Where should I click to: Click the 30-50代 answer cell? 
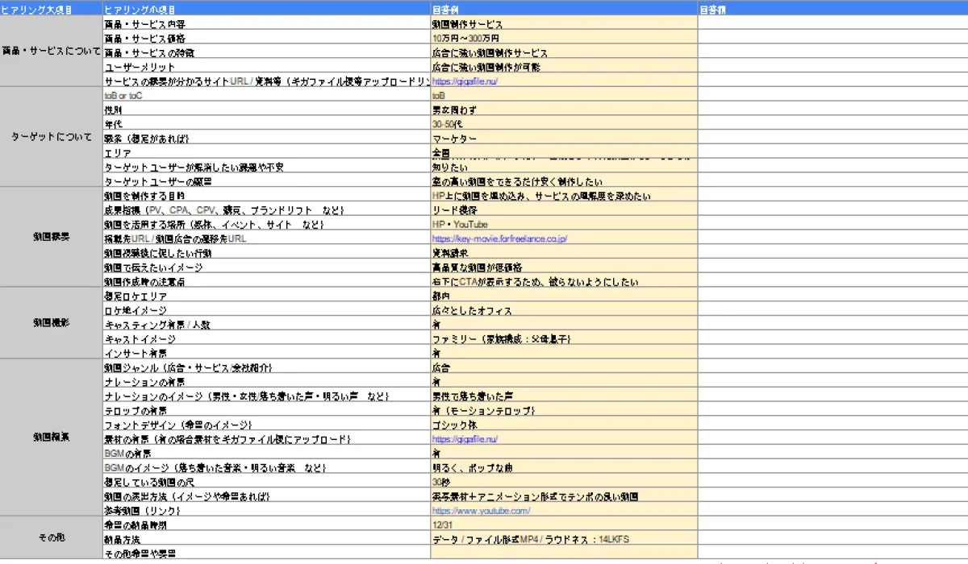pyautogui.click(x=564, y=124)
